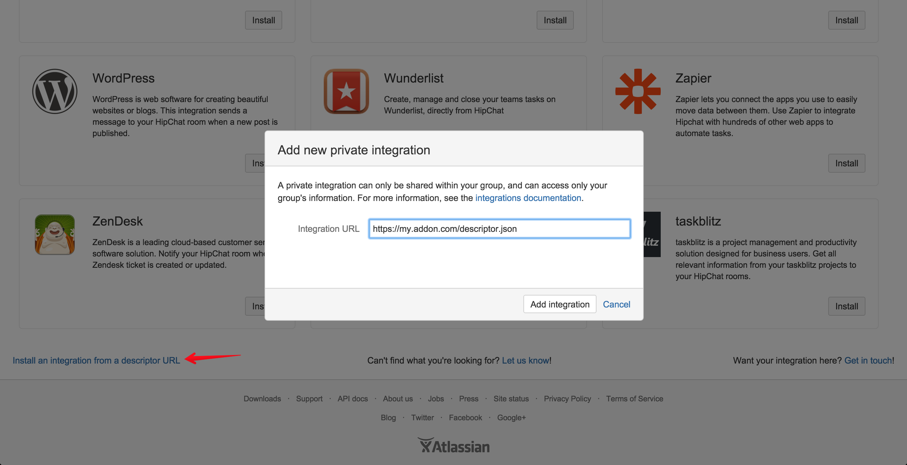Go to Site status in footer
The image size is (907, 465).
[x=511, y=399]
